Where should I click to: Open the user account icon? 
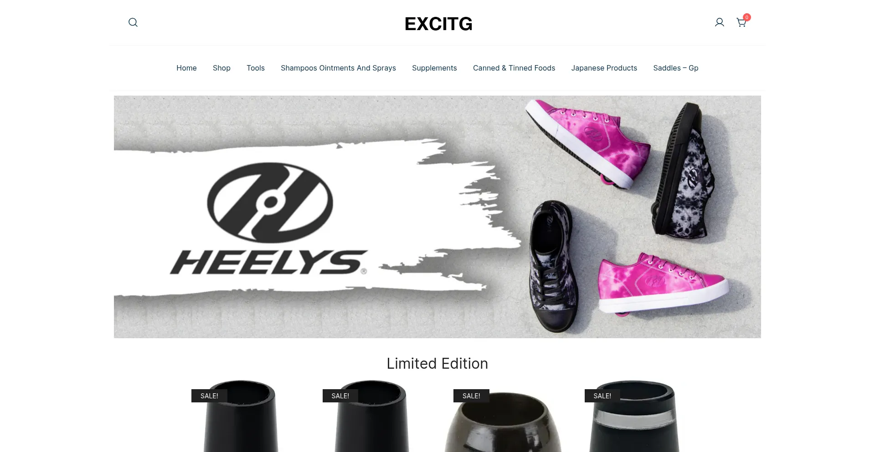tap(720, 22)
